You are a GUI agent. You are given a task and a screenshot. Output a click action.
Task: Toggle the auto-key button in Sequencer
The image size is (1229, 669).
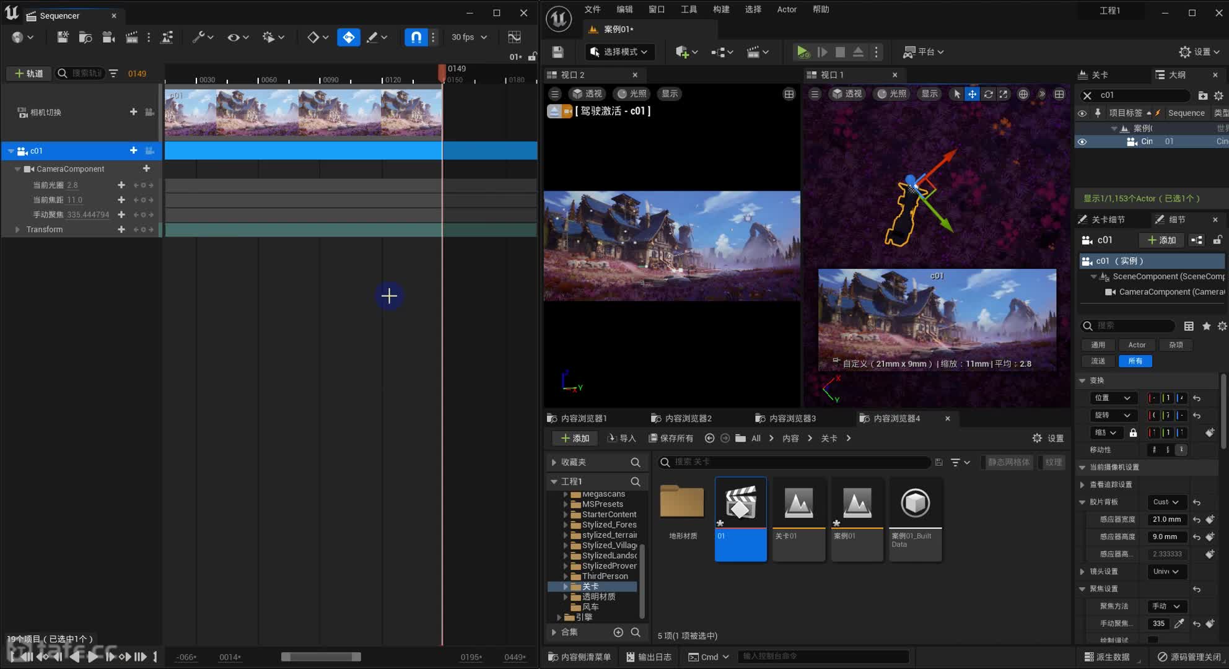(x=349, y=37)
